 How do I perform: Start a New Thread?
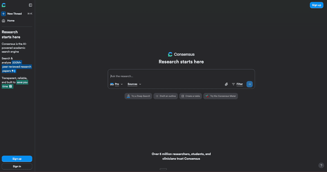tap(17, 14)
